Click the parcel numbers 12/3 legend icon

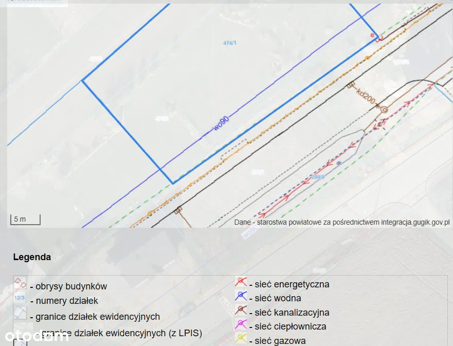(x=20, y=299)
